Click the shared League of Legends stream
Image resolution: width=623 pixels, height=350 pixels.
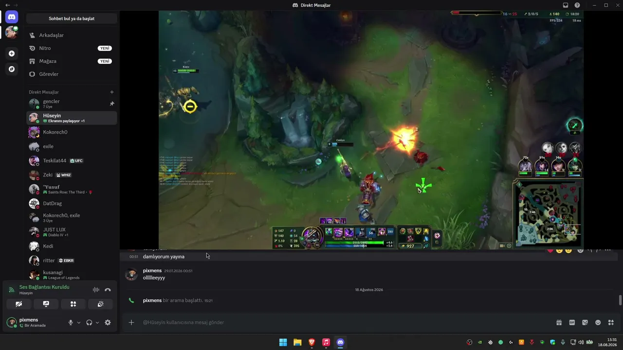[371, 130]
